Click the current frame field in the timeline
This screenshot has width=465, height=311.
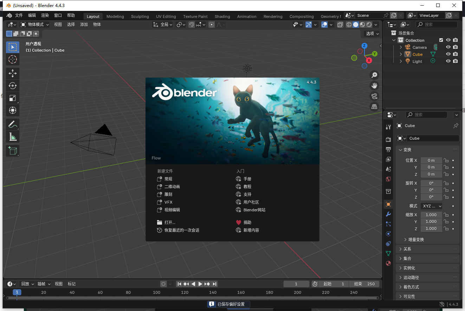click(x=296, y=284)
